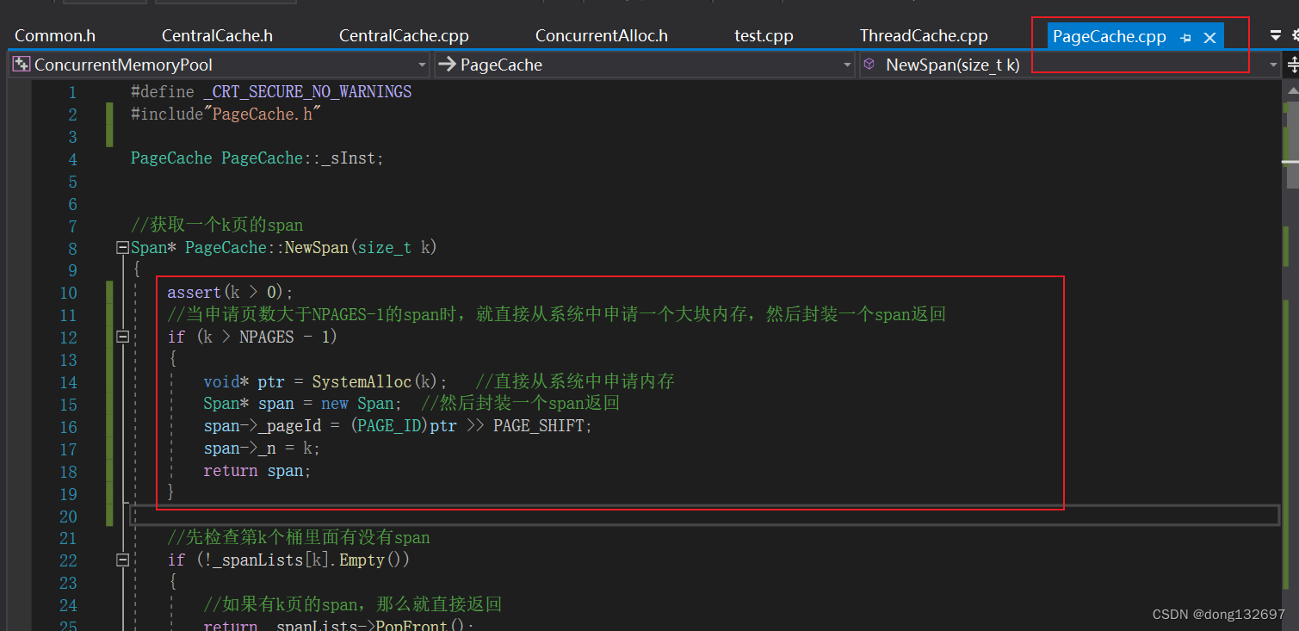The image size is (1299, 631).
Task: Click the PageCache PageCache::_sInst; line
Action: [x=257, y=159]
